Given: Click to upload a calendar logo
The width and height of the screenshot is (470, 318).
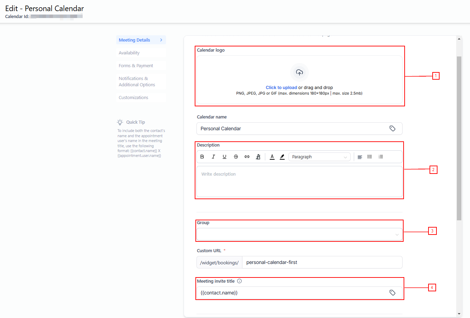Looking at the screenshot, I should [281, 88].
